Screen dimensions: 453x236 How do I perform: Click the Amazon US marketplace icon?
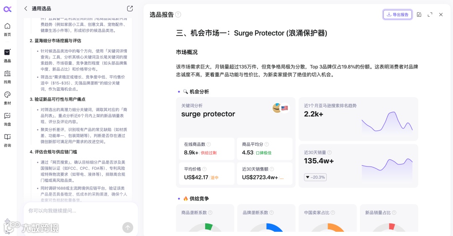click(x=281, y=108)
